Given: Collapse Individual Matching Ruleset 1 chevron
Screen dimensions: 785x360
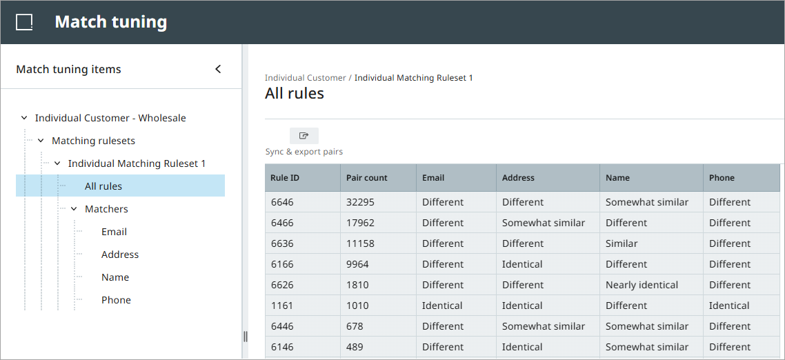Looking at the screenshot, I should pyautogui.click(x=57, y=163).
